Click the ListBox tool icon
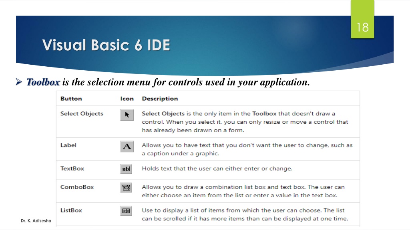This screenshot has height=230, width=410. (x=126, y=211)
